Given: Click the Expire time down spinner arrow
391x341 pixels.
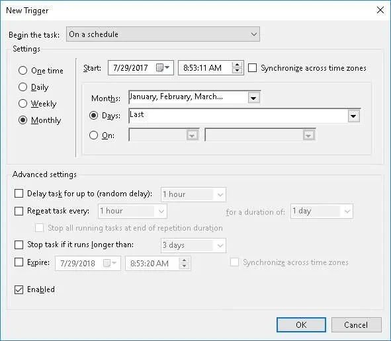Looking at the screenshot, I should (184, 266).
